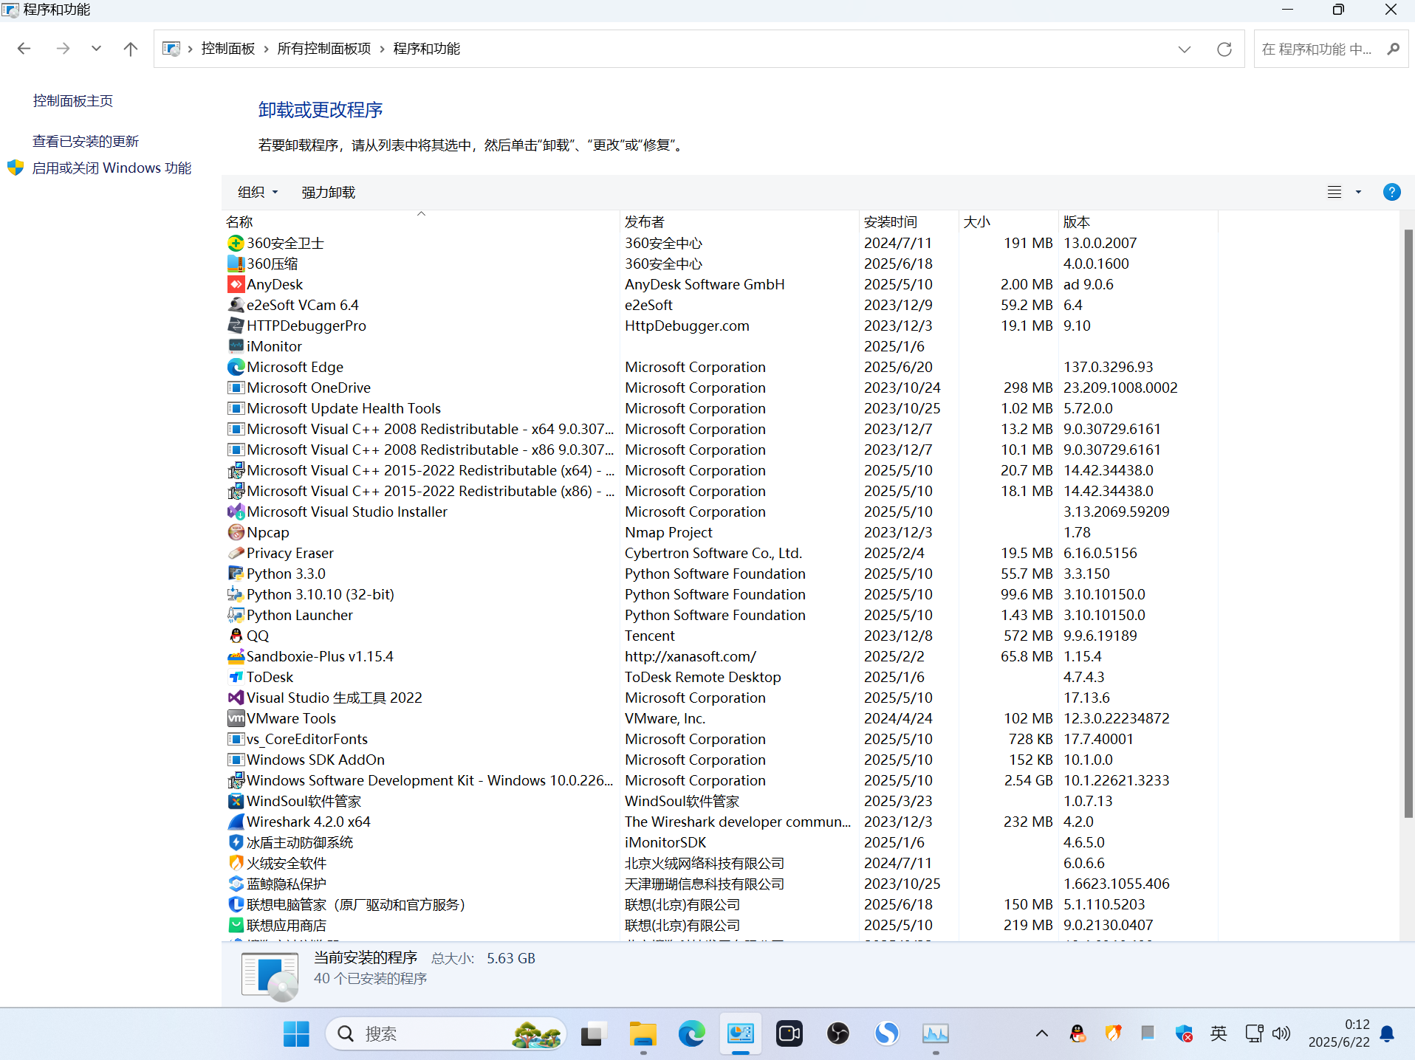1415x1060 pixels.
Task: Launch Microsoft Edge from the taskbar
Action: pos(691,1033)
